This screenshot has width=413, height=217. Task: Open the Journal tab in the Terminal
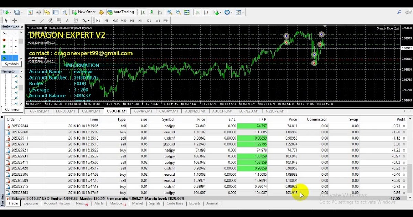click(x=212, y=203)
